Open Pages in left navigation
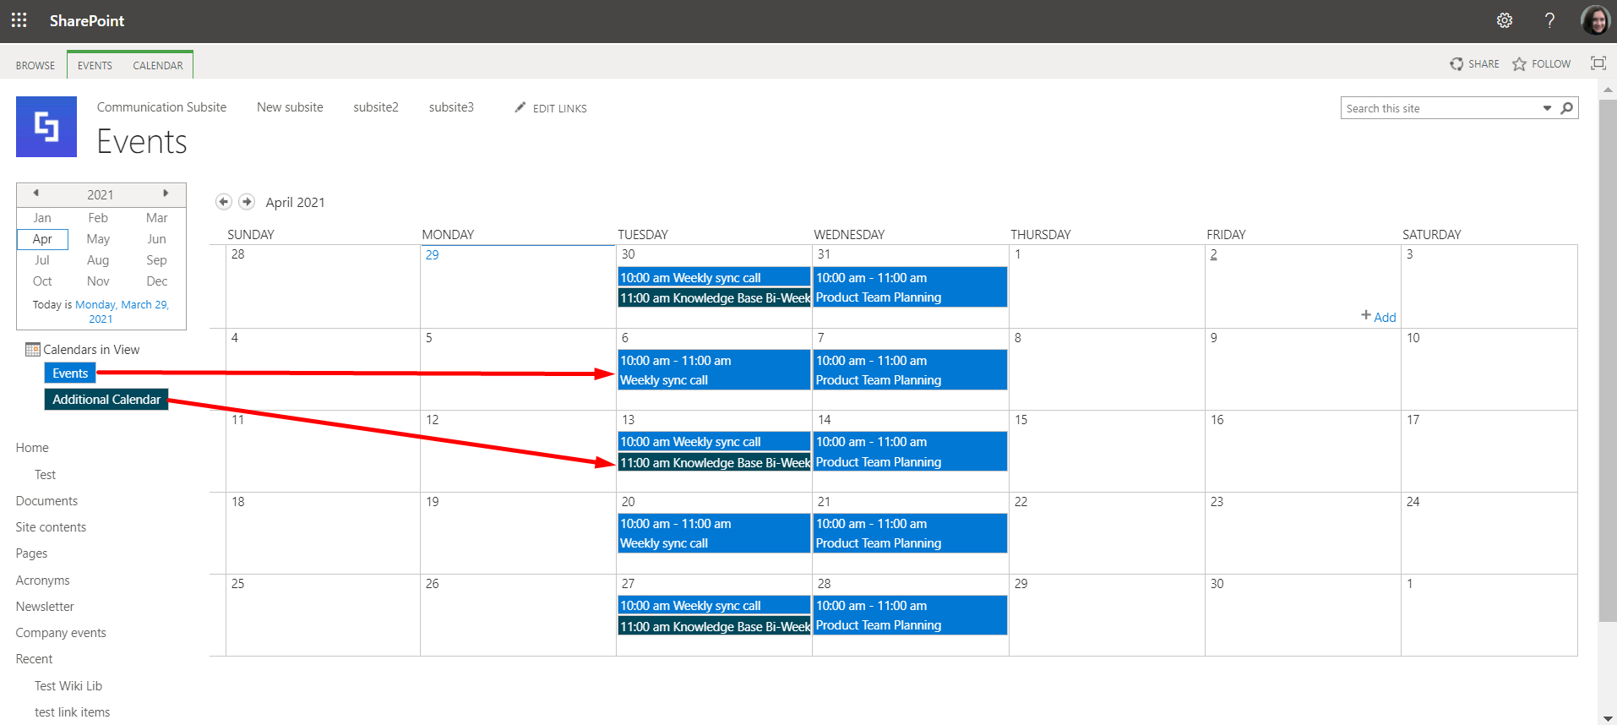1617x725 pixels. tap(31, 553)
